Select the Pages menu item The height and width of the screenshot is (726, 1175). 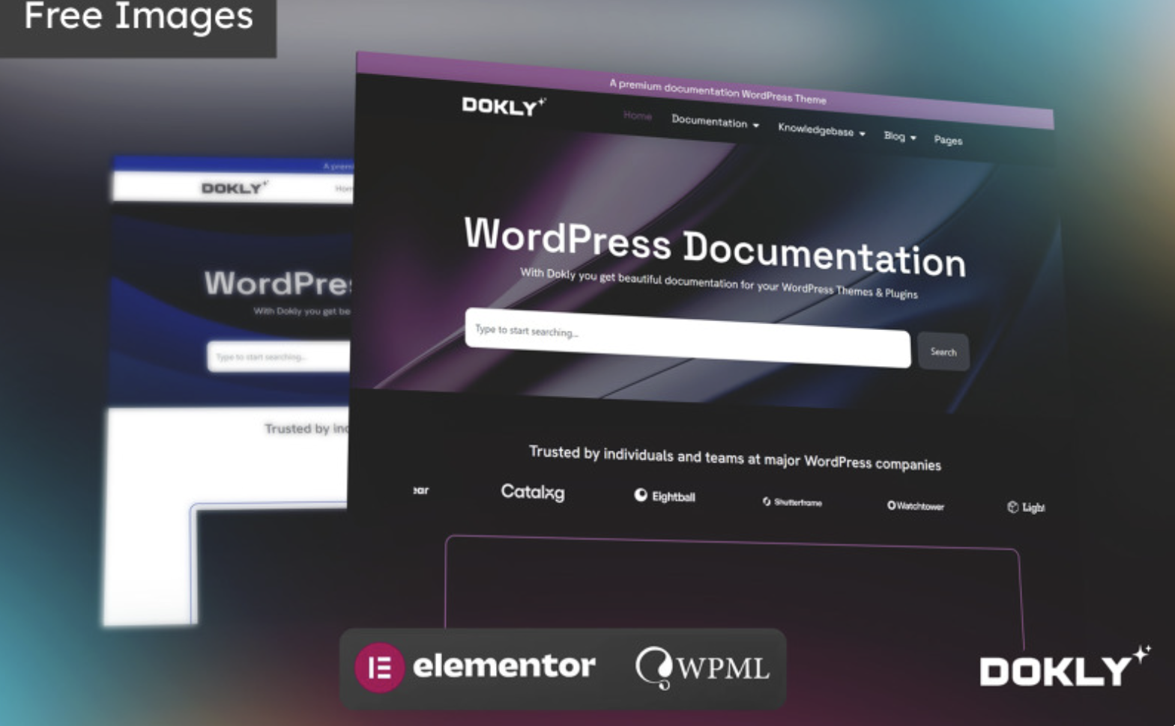[948, 140]
